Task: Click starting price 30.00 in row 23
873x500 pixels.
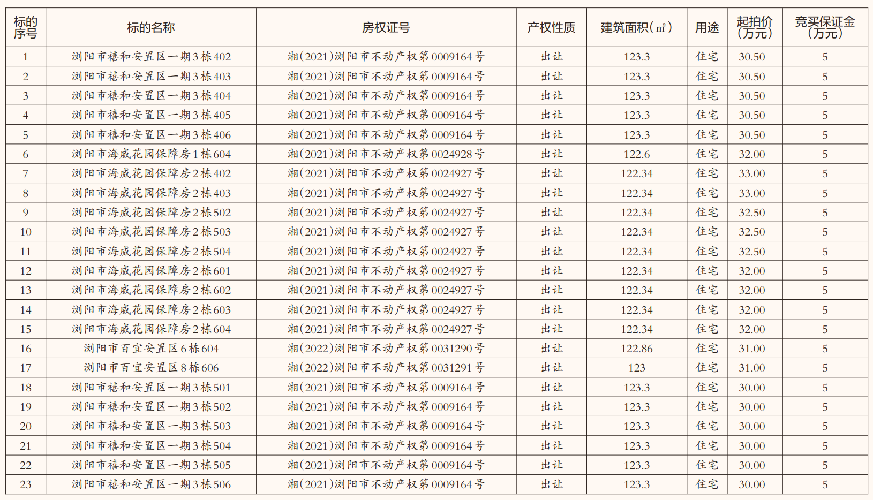Action: [752, 484]
